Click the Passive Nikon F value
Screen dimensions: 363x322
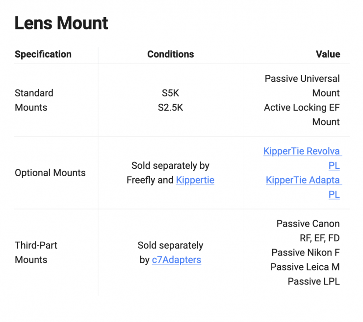tap(305, 253)
